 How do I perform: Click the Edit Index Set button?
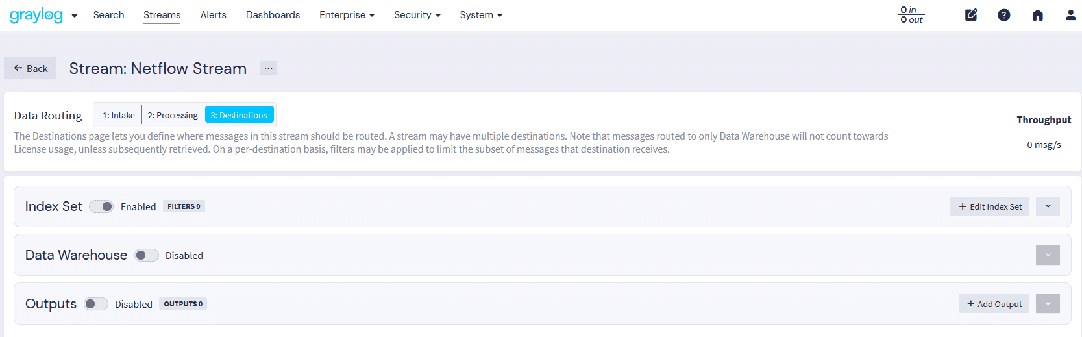[x=990, y=206]
